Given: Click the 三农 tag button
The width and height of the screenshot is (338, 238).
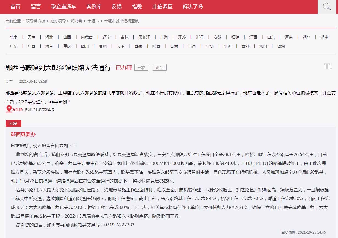Looking at the screenshot, I should tap(141, 67).
